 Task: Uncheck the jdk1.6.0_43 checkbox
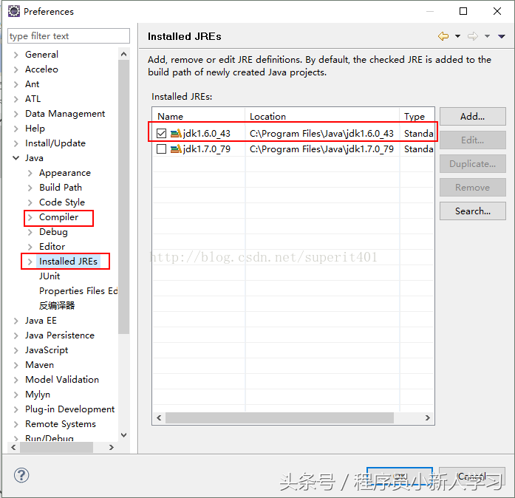(x=161, y=134)
